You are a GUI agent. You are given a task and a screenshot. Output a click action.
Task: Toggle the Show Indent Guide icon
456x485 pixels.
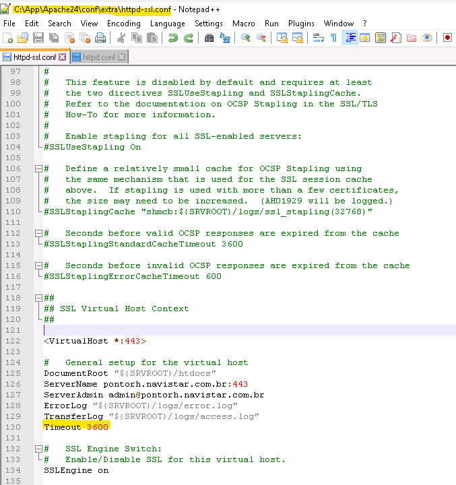(x=350, y=38)
